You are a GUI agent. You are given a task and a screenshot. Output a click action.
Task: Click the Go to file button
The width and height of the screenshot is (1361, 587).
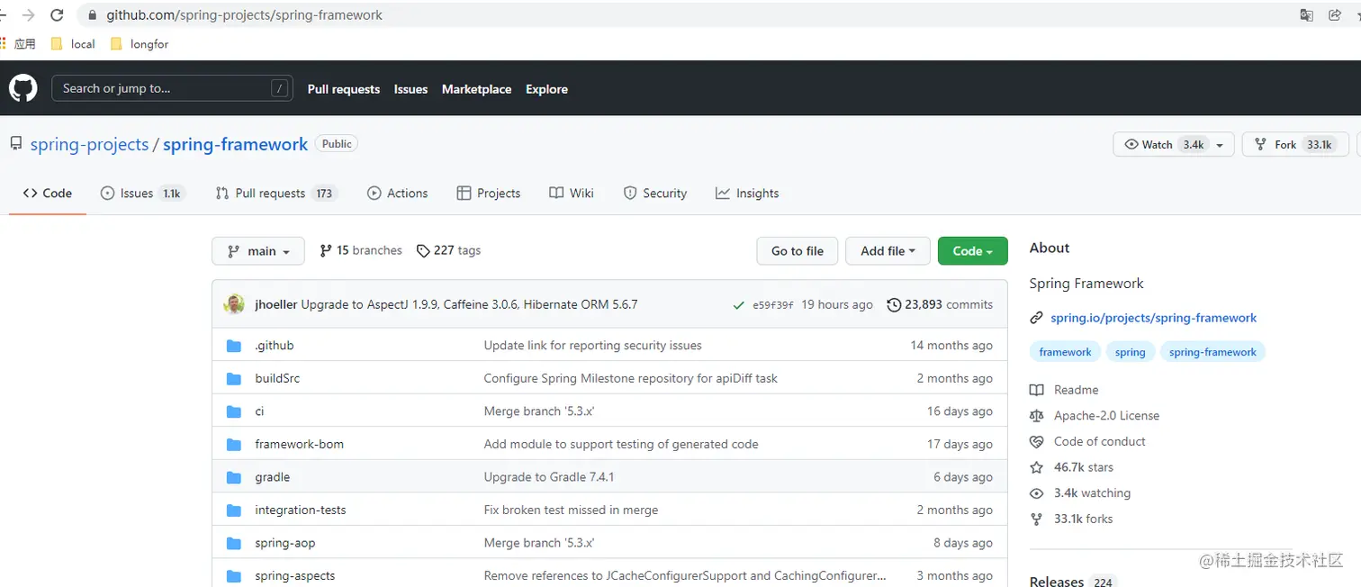798,251
